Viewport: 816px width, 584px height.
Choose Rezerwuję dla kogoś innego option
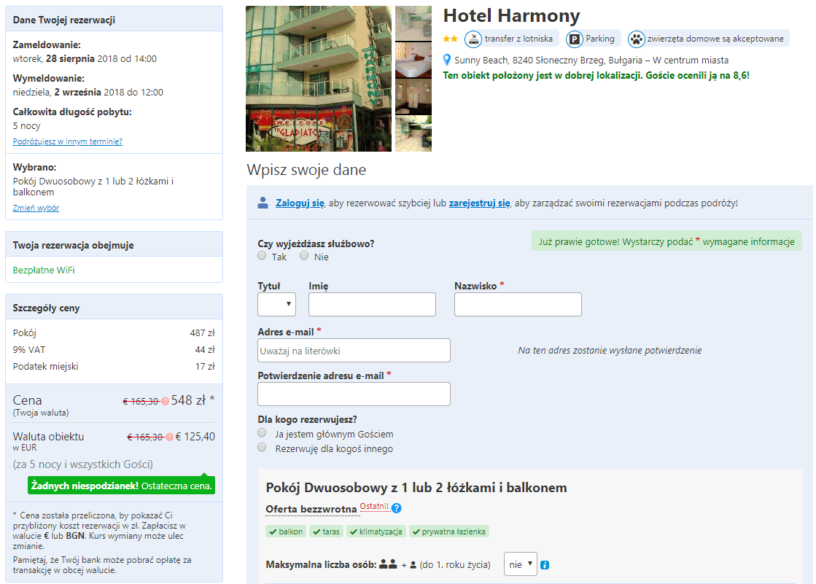pyautogui.click(x=262, y=448)
